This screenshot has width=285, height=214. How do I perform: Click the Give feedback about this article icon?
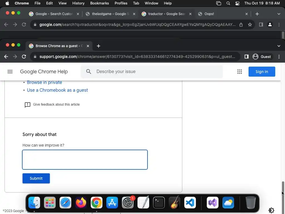tap(28, 105)
